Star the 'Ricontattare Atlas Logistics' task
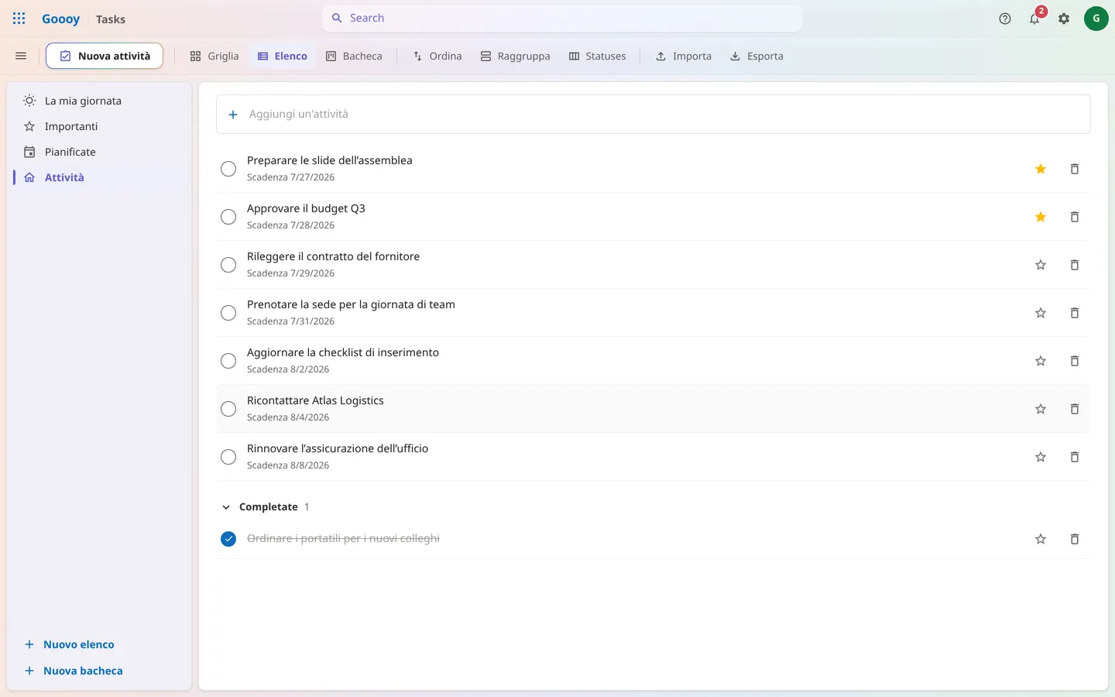1115x697 pixels. point(1041,409)
